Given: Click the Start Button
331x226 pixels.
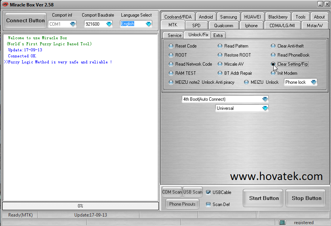Looking at the screenshot, I should pyautogui.click(x=263, y=198).
